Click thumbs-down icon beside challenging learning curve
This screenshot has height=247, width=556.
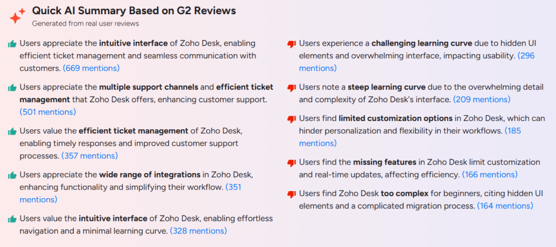[x=292, y=45]
